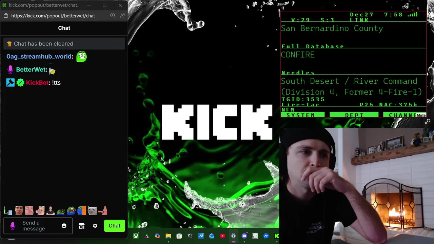Click the BetterWet username in chat
434x244 pixels.
31,69
